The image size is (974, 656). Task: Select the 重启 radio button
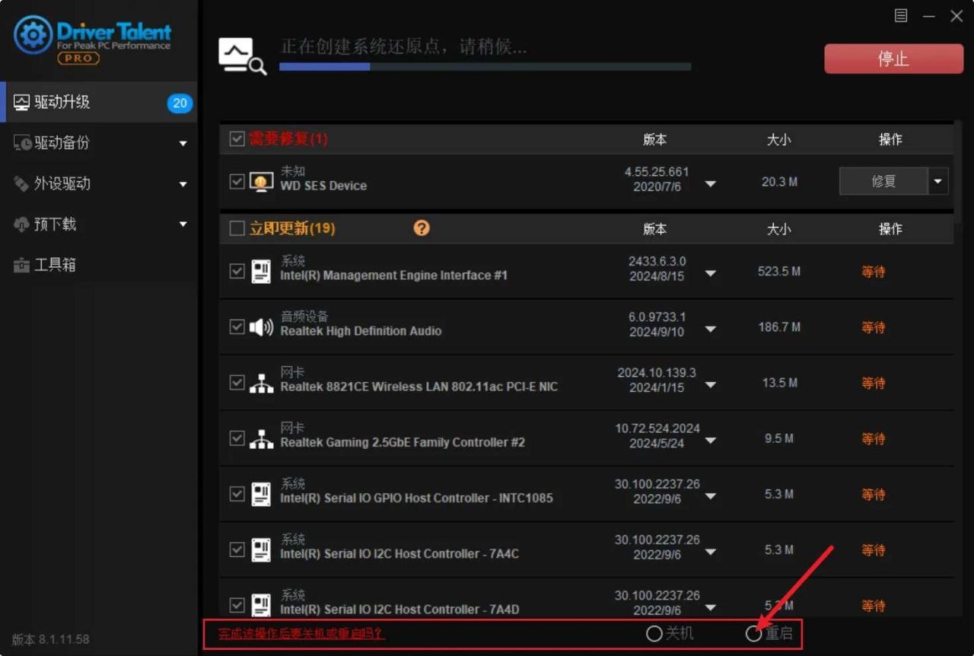coord(753,633)
